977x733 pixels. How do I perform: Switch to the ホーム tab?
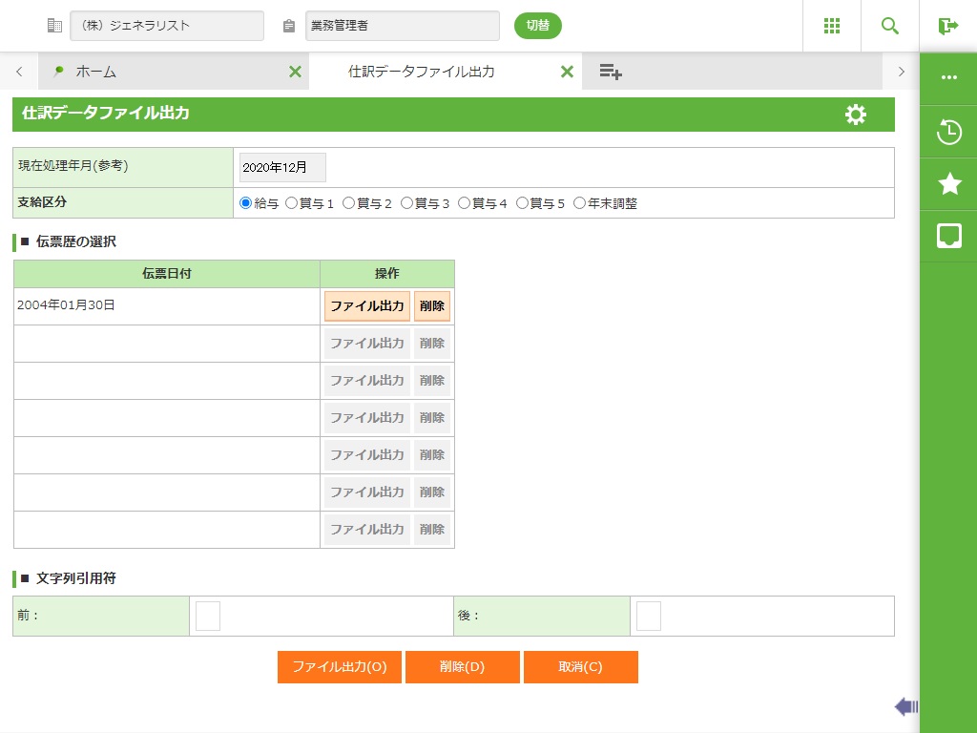click(x=95, y=72)
